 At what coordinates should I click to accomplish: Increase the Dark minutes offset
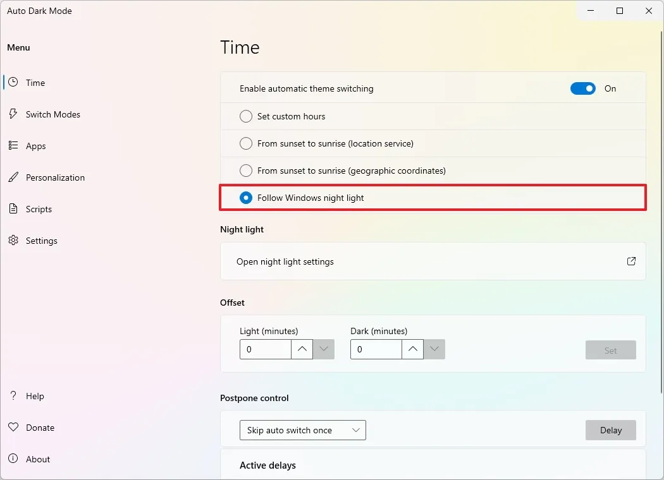click(x=412, y=349)
